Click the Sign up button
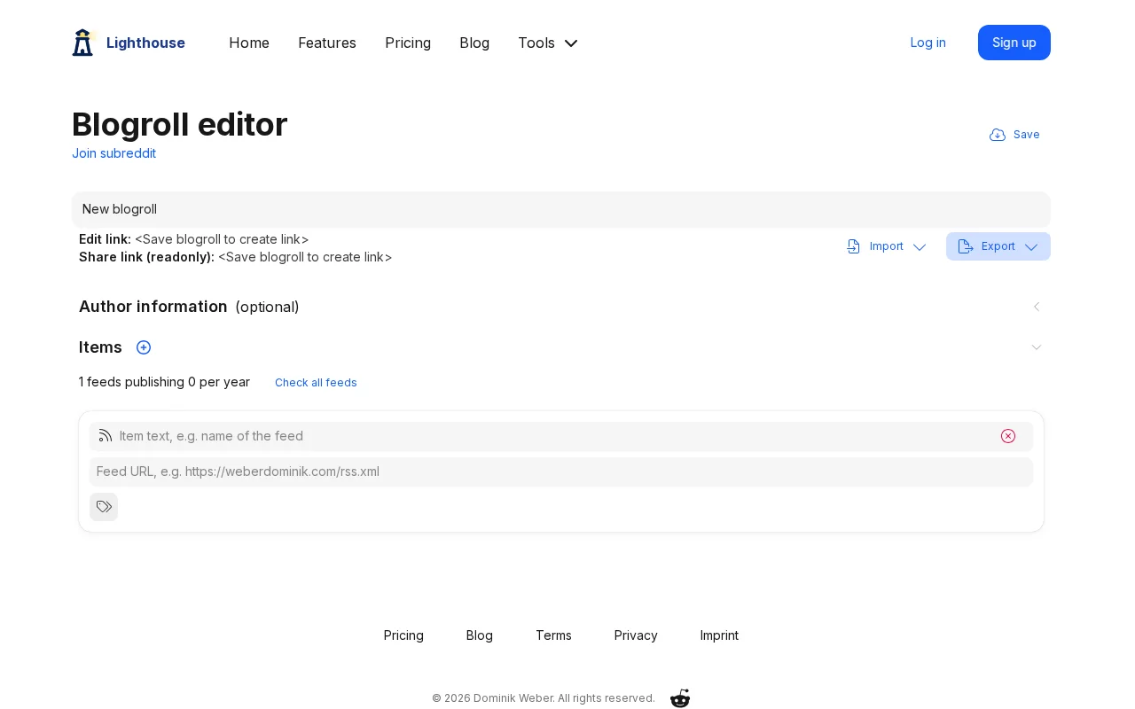This screenshot has height=709, width=1135. (1014, 43)
